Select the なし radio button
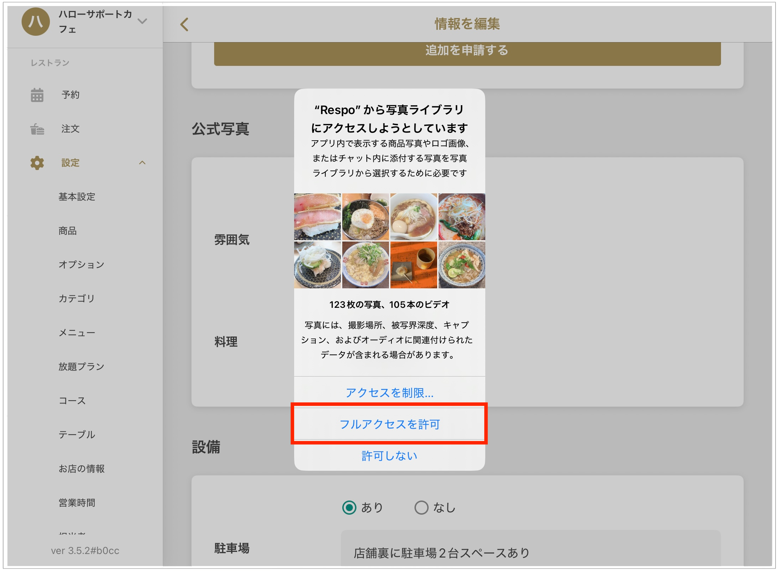This screenshot has width=778, height=571. point(421,508)
